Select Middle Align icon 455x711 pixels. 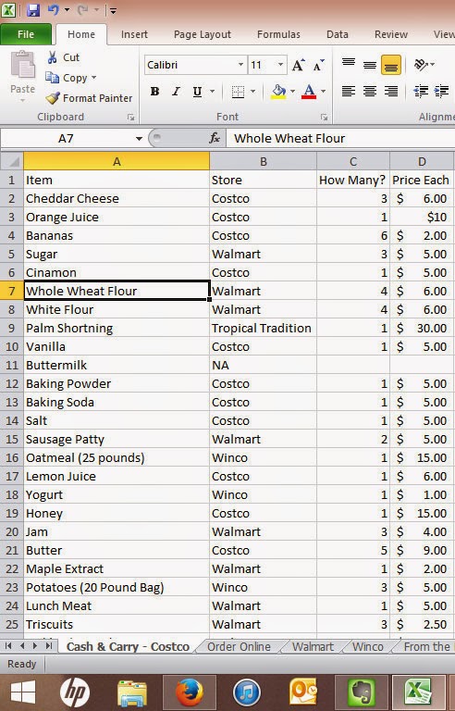pos(370,64)
